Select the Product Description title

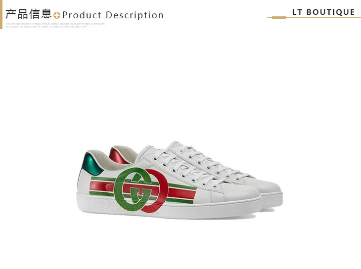[113, 15]
